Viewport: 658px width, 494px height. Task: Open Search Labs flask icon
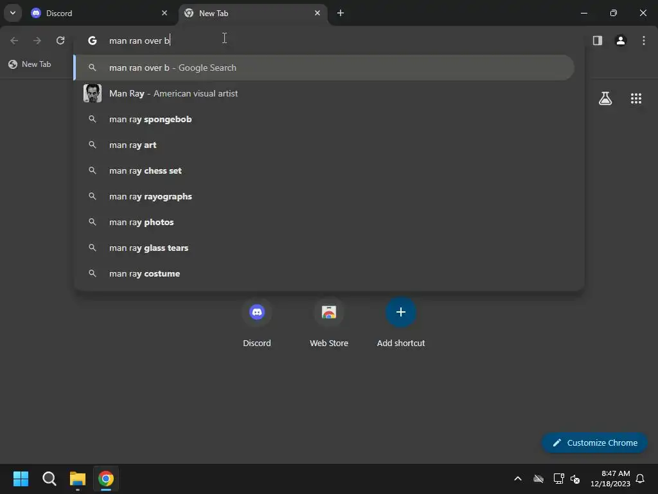click(605, 98)
